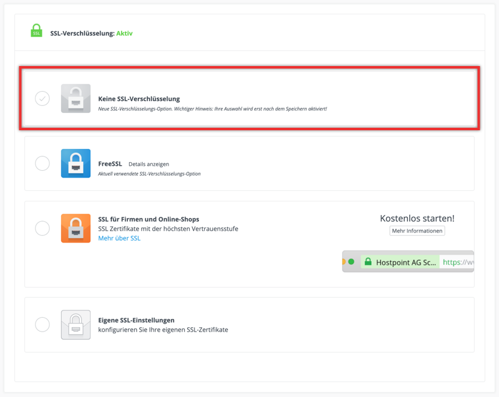Click the Kostenlos starten! heading
Image resolution: width=499 pixels, height=397 pixels.
tap(417, 218)
